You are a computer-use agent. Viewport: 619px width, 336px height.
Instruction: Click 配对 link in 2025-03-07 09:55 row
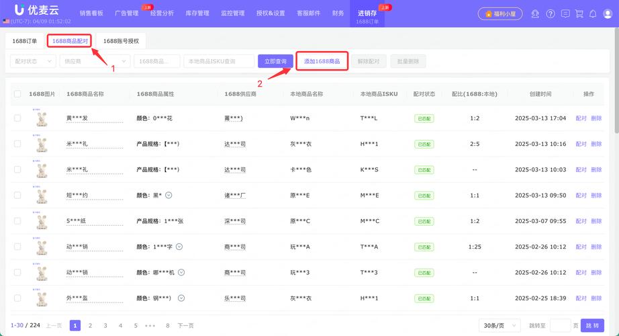[581, 221]
